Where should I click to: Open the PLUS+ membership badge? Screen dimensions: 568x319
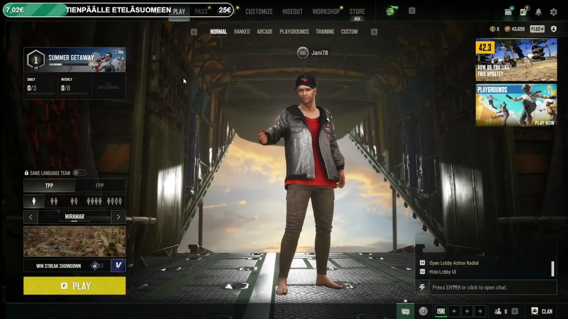pos(537,29)
